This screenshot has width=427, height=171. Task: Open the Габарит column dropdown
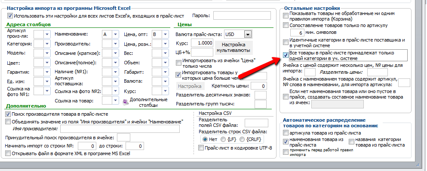point(165,72)
